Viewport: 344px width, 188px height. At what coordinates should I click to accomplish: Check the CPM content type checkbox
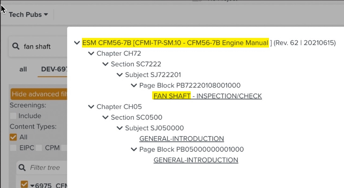pyautogui.click(x=39, y=148)
